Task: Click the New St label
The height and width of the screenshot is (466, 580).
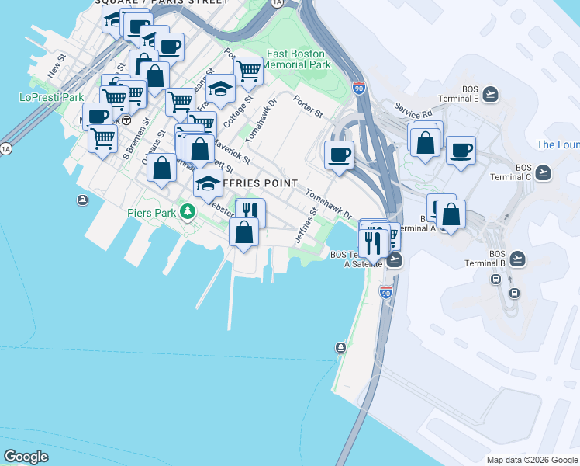Action: [x=57, y=65]
